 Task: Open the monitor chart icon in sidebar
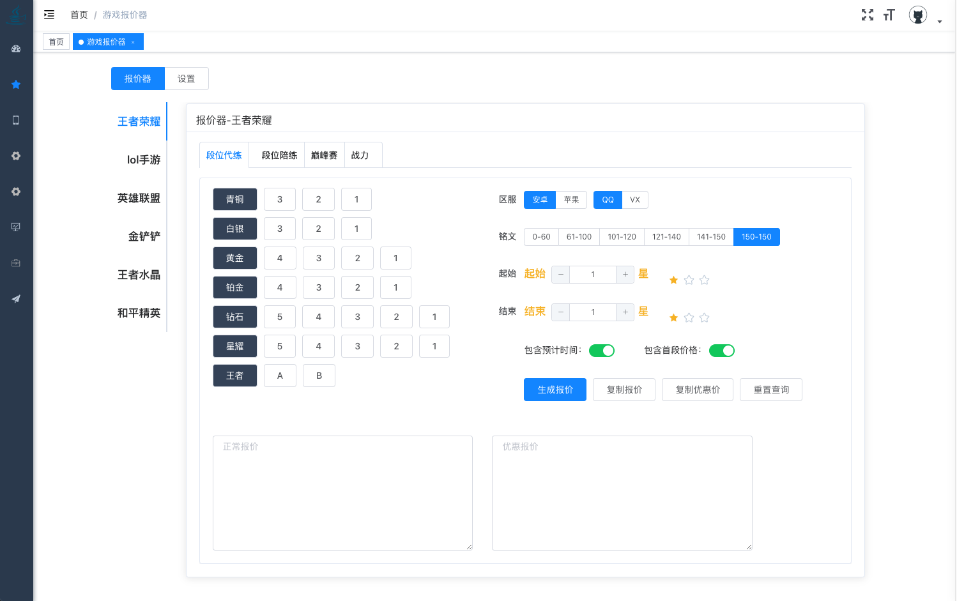[16, 227]
